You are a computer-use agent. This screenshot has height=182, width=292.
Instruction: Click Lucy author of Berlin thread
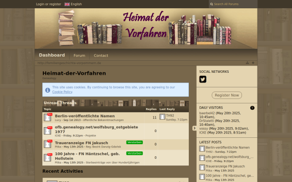58,120
